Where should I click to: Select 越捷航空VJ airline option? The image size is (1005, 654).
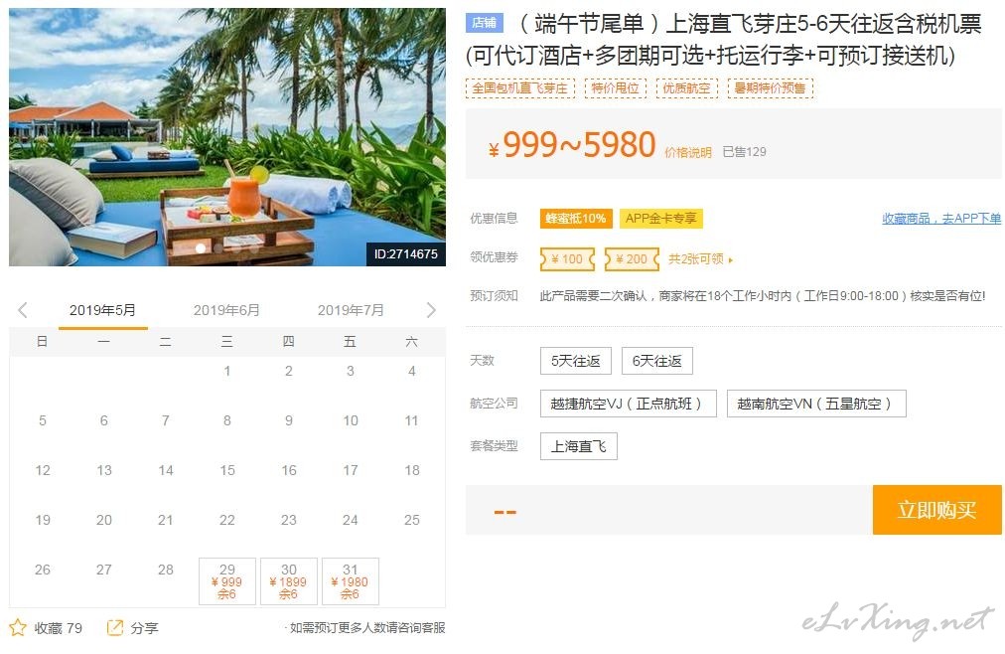[x=628, y=404]
